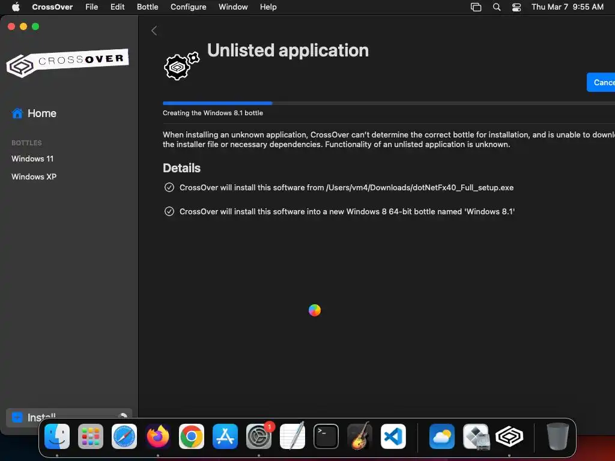
Task: Open Launchpad from the Dock
Action: [91, 436]
